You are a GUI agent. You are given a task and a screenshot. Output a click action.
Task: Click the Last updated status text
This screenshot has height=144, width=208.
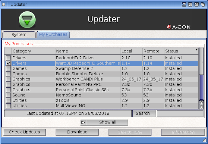coord(68,113)
